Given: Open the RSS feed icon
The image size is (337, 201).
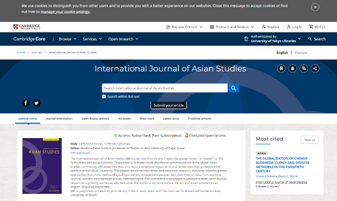Looking at the screenshot, I should coord(304,68).
